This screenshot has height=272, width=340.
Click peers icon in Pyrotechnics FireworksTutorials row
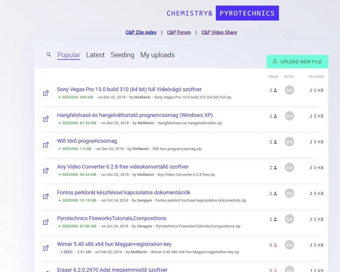[275, 219]
